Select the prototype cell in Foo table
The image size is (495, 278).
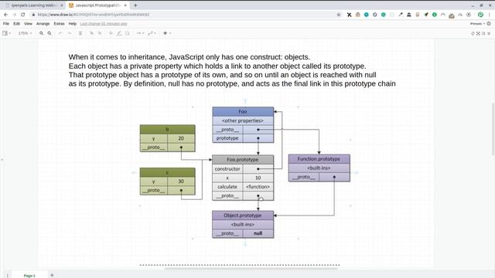point(227,138)
